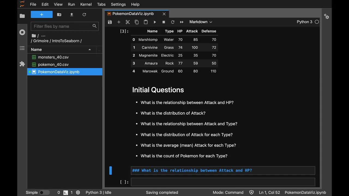Open the Run menu
Screen dimensions: 349x196
coord(71,4)
